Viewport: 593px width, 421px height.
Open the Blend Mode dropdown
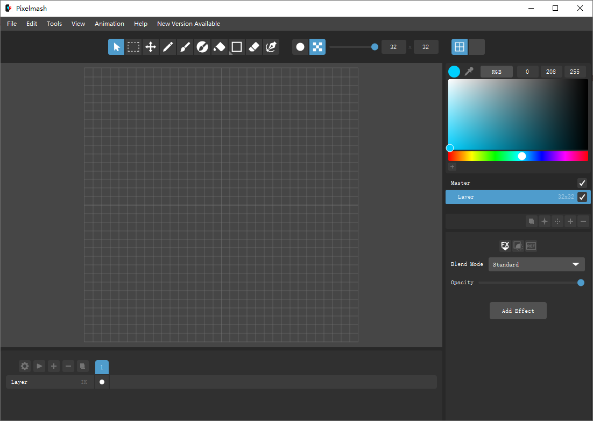pos(536,264)
